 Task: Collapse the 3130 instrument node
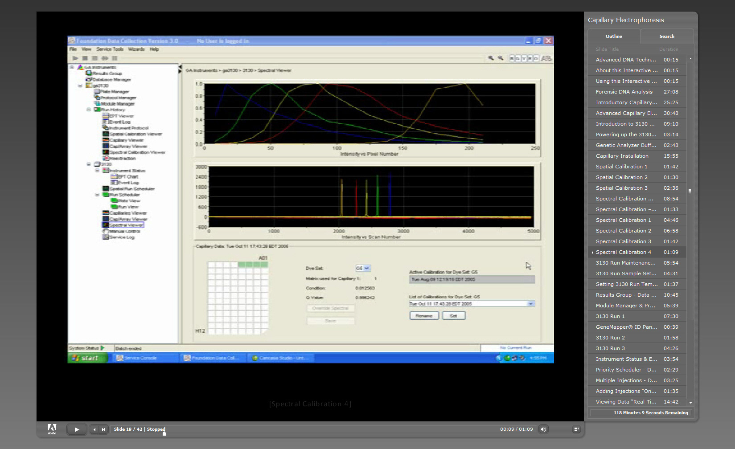tap(89, 164)
